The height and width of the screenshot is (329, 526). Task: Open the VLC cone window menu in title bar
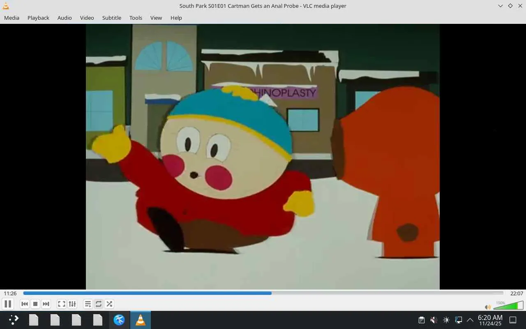coord(6,6)
